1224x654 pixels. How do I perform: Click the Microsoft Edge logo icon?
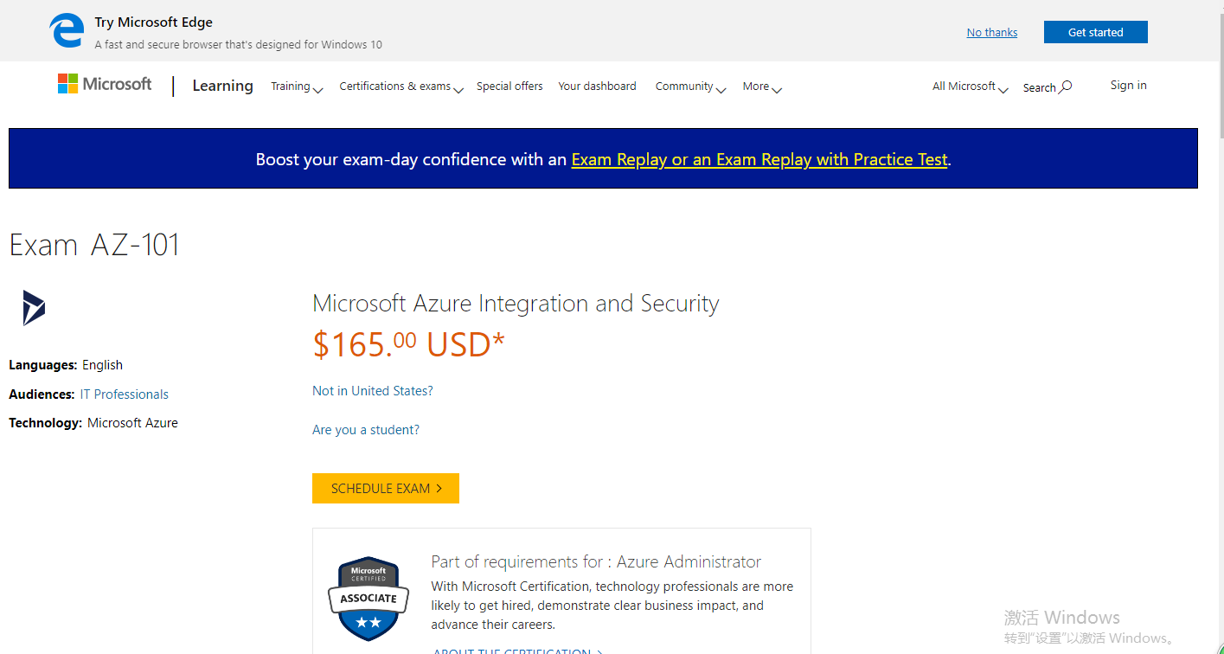pyautogui.click(x=67, y=31)
